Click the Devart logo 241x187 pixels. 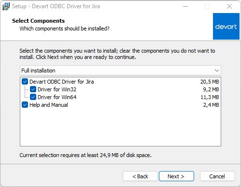pos(226,26)
